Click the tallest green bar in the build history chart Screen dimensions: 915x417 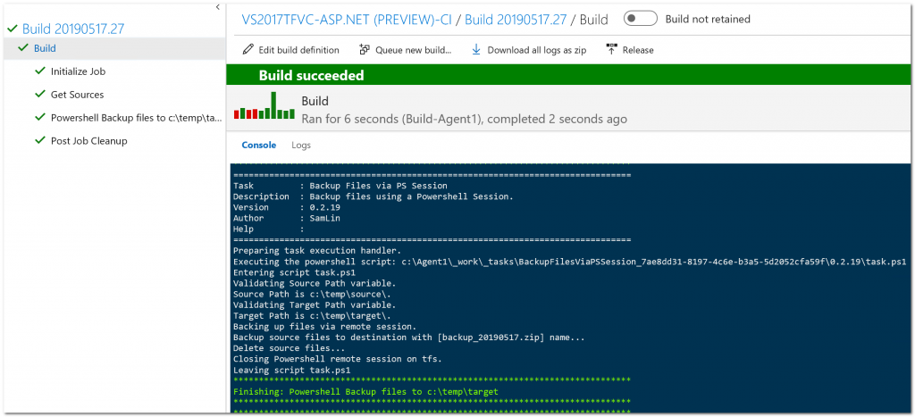pyautogui.click(x=273, y=105)
